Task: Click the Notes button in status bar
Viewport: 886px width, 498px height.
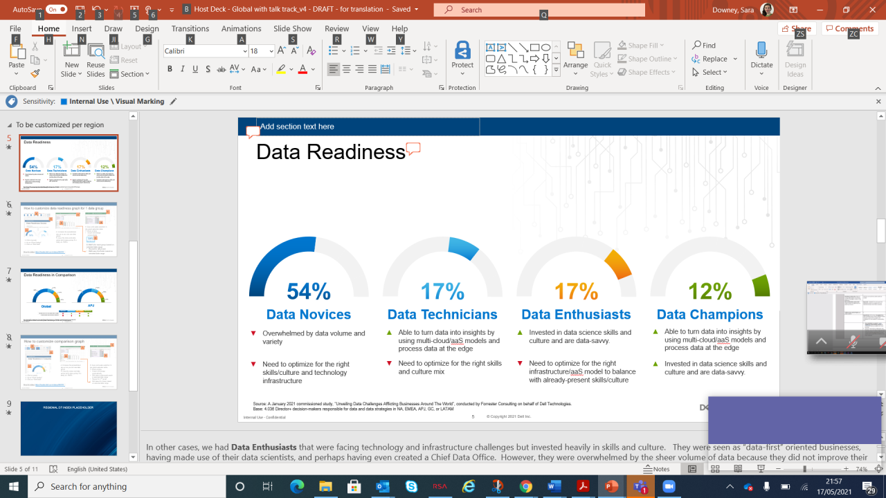Action: coord(656,469)
